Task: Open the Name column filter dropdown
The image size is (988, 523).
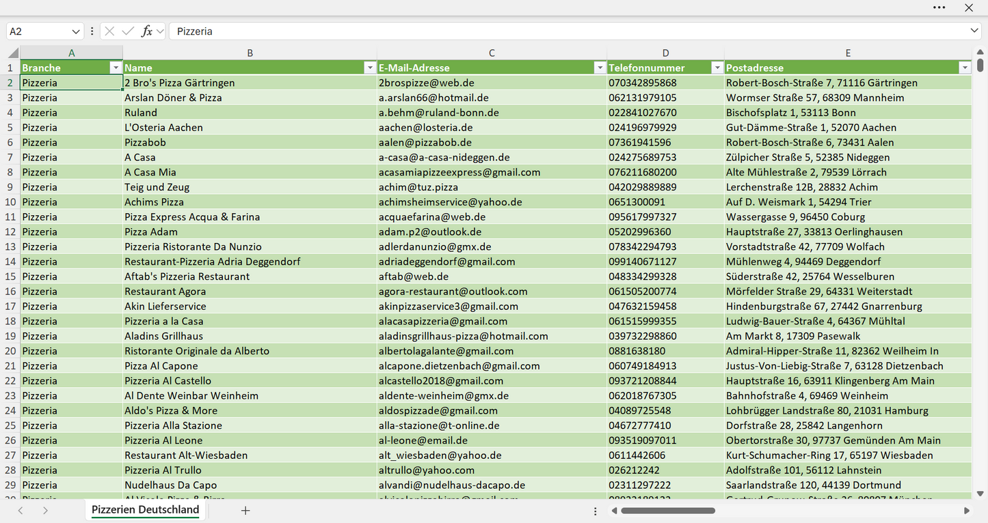Action: click(369, 68)
